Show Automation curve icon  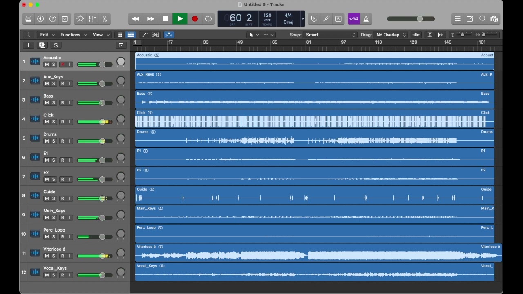144,35
